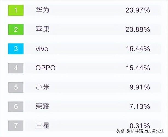
Task: Click the gray rank 6 badge
Action: coord(16,106)
